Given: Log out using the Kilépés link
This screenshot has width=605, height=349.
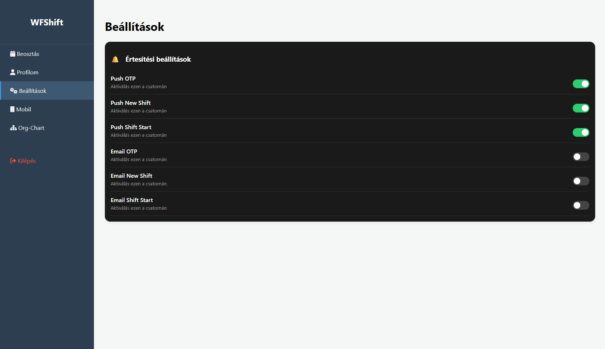Looking at the screenshot, I should 26,161.
